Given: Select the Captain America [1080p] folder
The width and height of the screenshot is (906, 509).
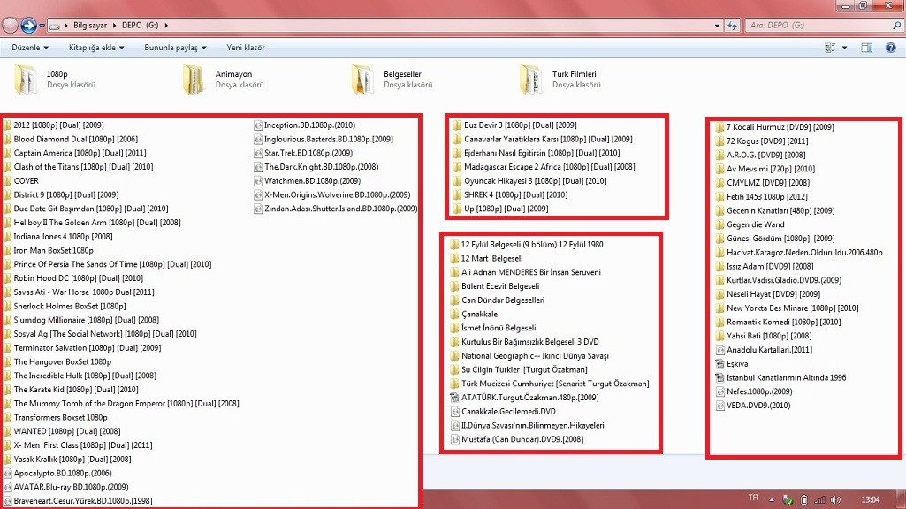Looking at the screenshot, I should (x=74, y=153).
